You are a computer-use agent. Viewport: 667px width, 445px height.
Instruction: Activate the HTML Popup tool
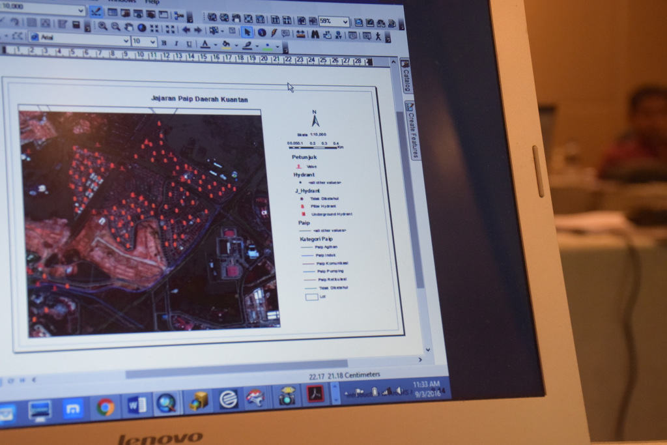(x=285, y=33)
